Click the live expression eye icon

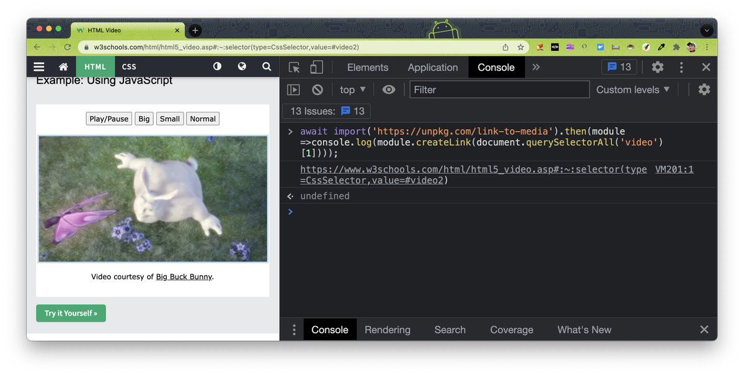[389, 89]
